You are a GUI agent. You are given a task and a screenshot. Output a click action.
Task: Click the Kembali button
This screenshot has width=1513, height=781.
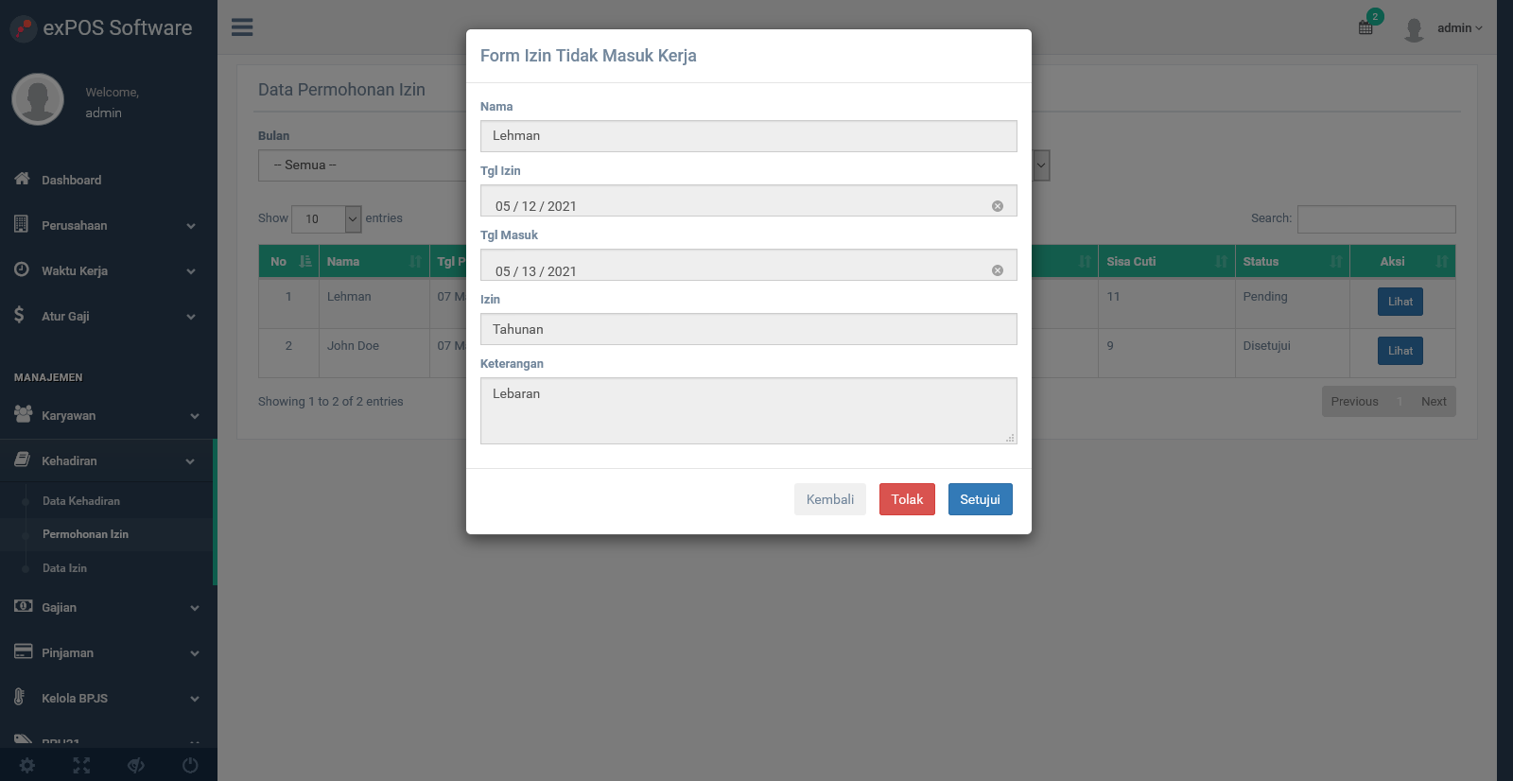click(830, 499)
